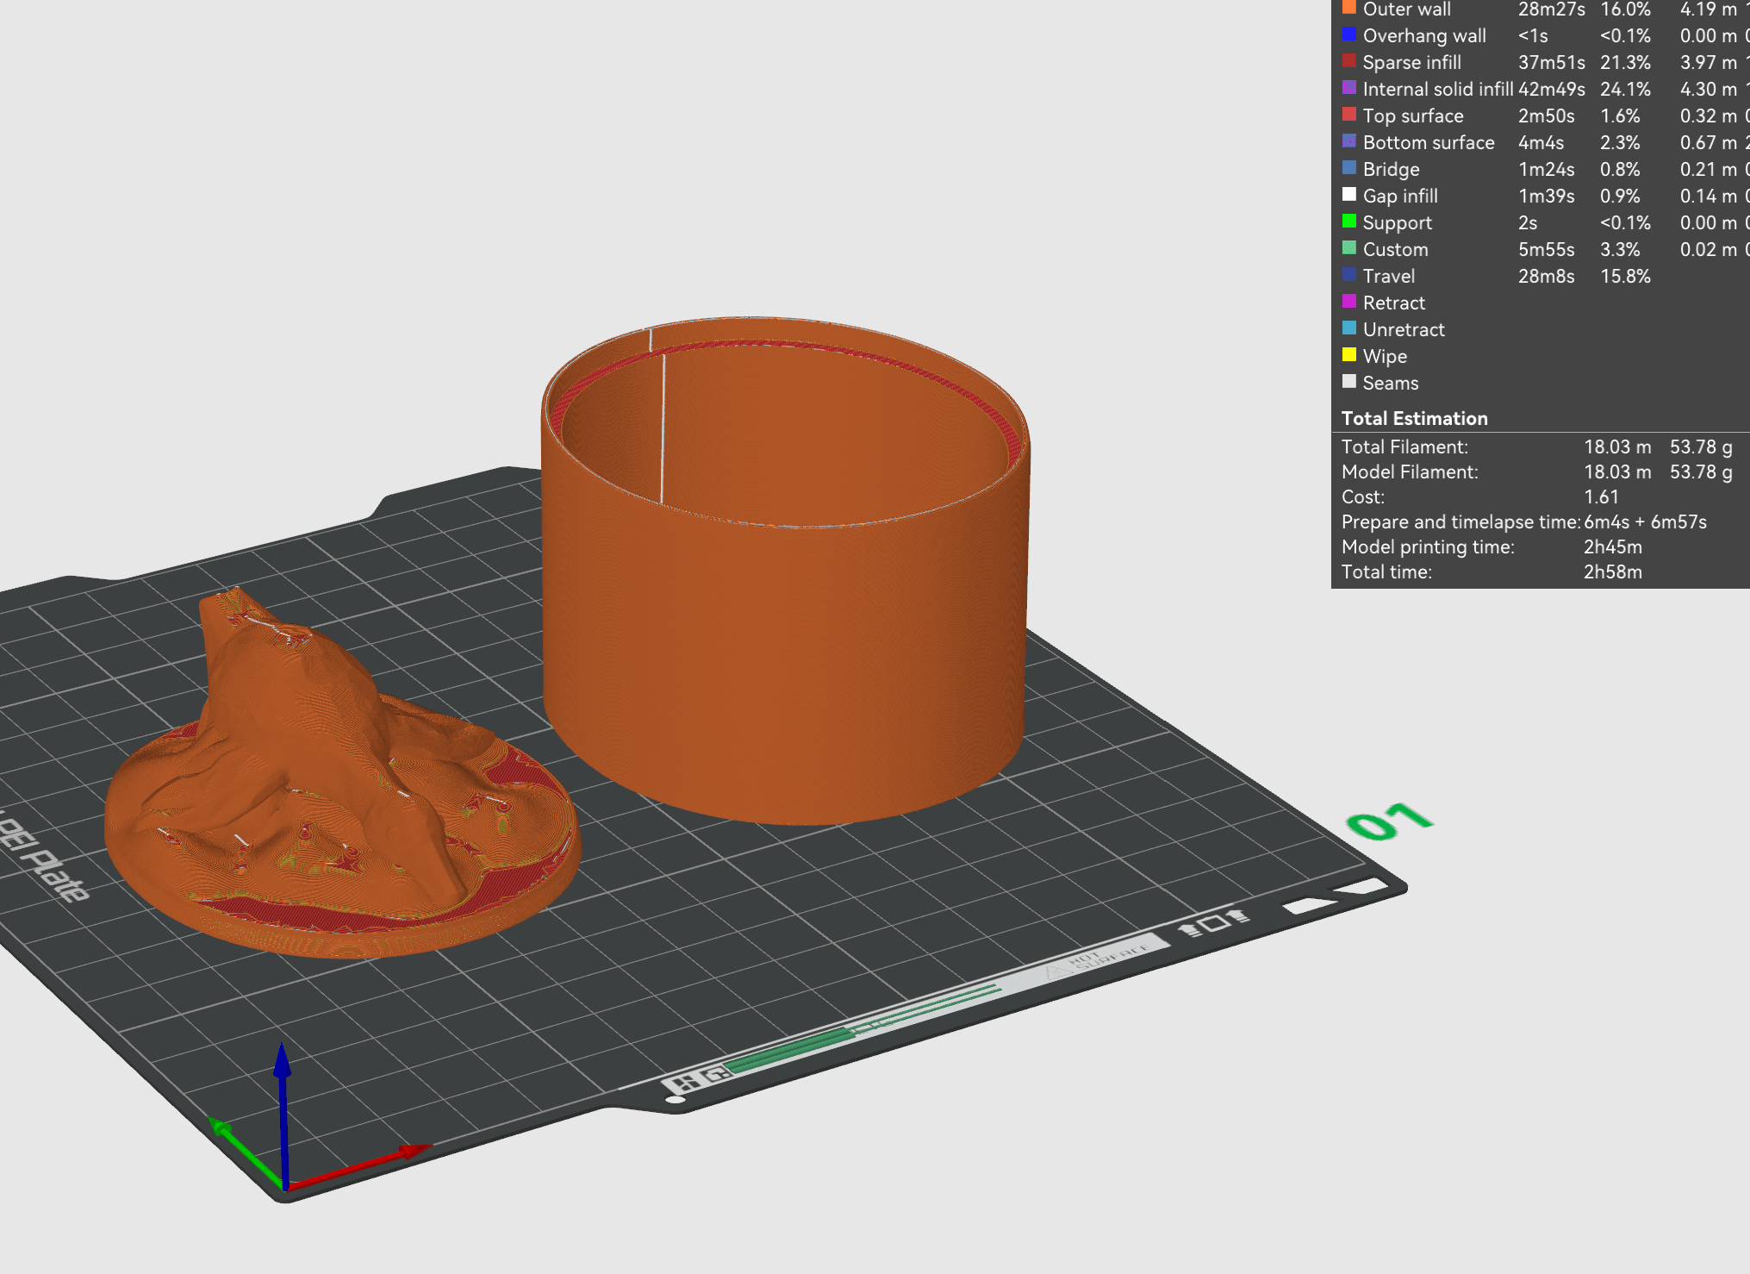Viewport: 1750px width, 1274px height.
Task: Click the '42m49s' Internal solid infill time
Action: [1551, 90]
